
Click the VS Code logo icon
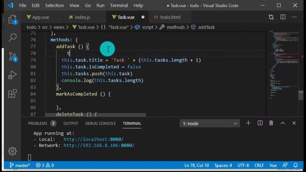point(11,5)
